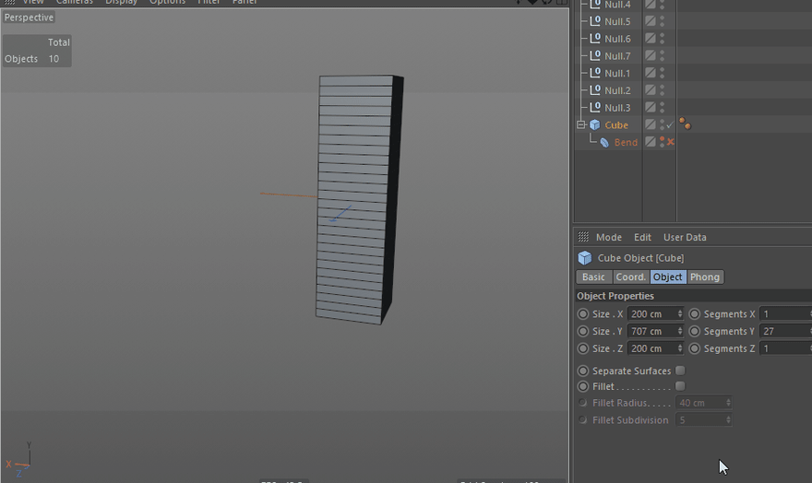Open the Edit menu in Attribute Manager
The height and width of the screenshot is (483, 812).
[x=642, y=238]
